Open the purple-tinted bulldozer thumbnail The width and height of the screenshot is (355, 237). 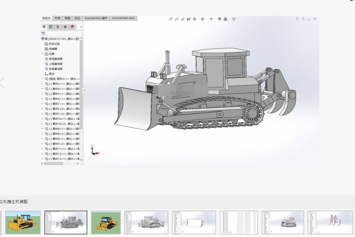coord(283,223)
